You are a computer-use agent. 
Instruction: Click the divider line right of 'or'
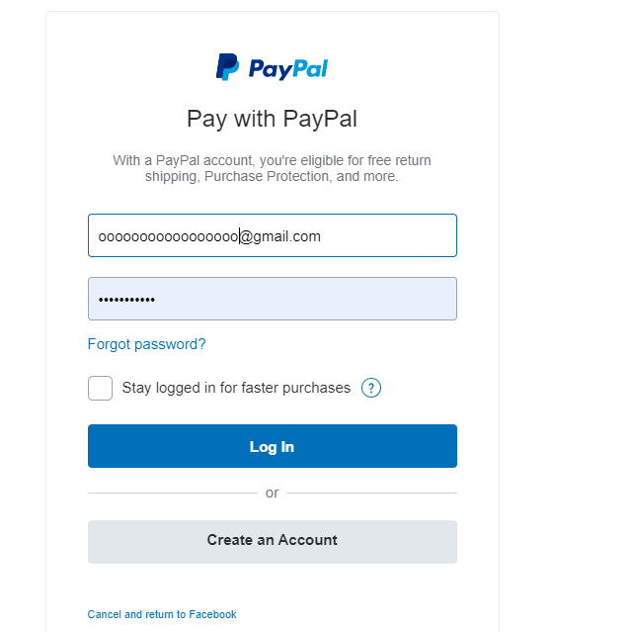click(x=371, y=493)
